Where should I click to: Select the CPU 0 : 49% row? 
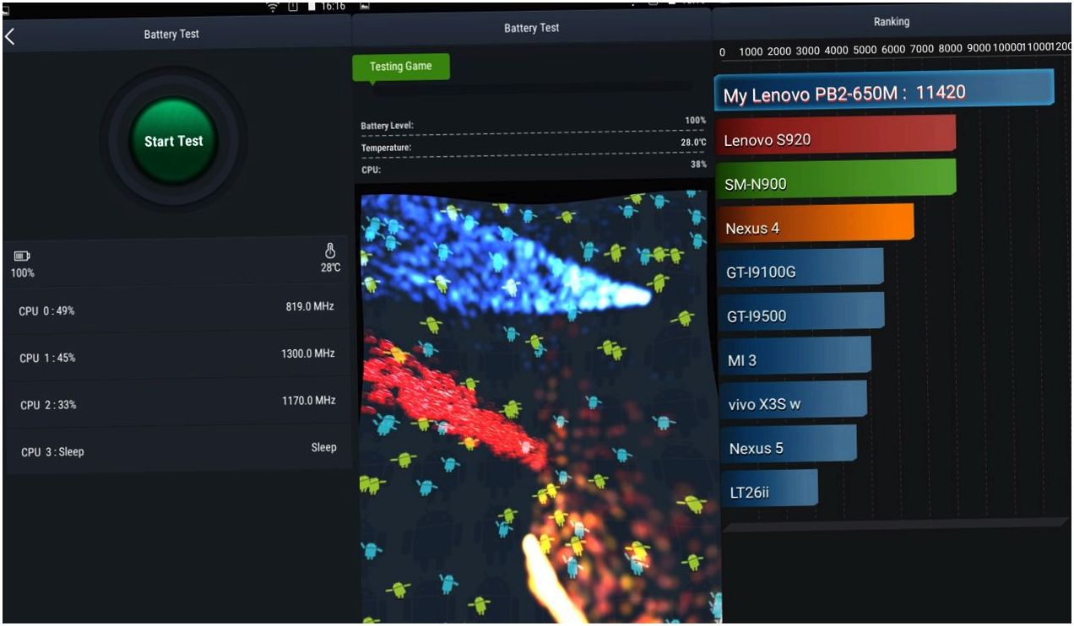click(177, 309)
